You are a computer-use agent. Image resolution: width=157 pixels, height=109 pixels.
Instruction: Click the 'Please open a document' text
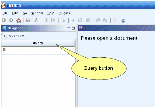(x=109, y=38)
